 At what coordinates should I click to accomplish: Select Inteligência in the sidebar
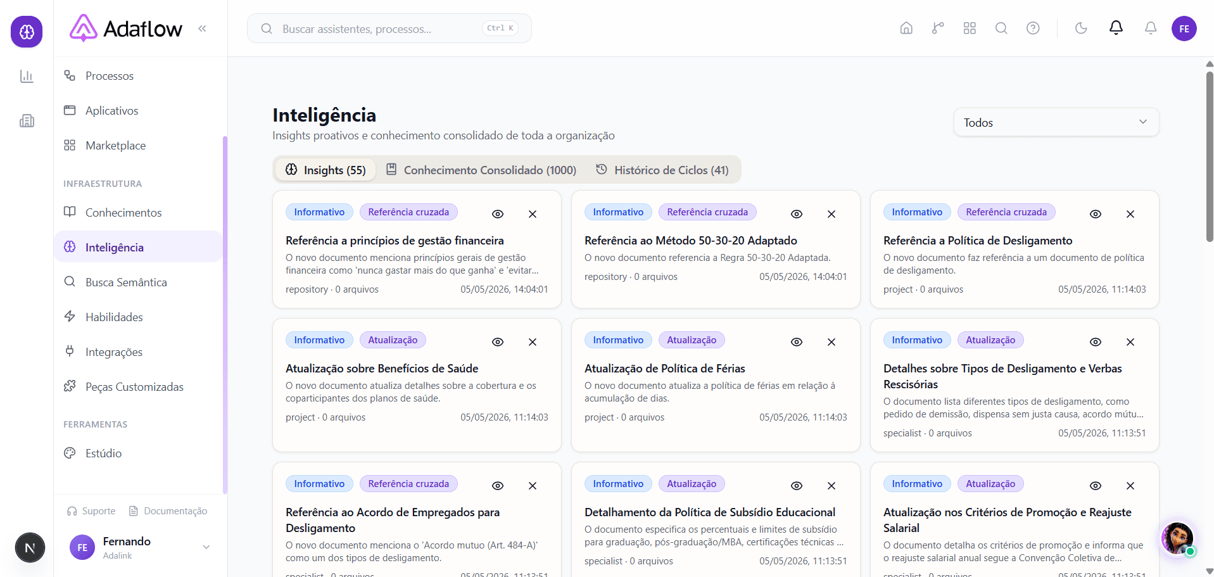(138, 247)
